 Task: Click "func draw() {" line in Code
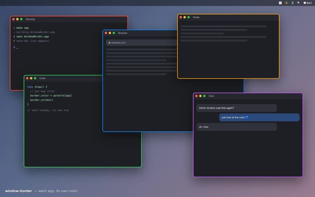(x=37, y=87)
